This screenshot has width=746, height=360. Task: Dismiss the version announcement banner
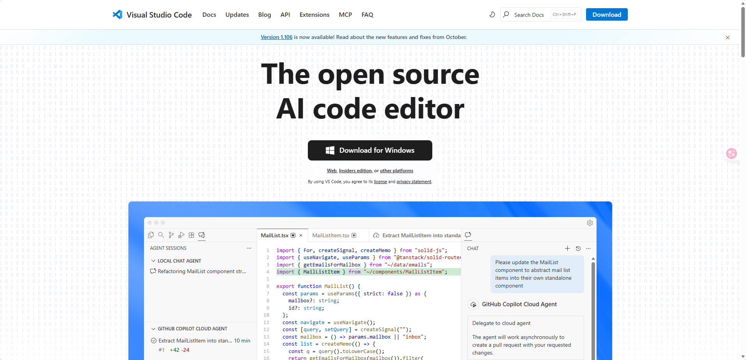point(727,37)
